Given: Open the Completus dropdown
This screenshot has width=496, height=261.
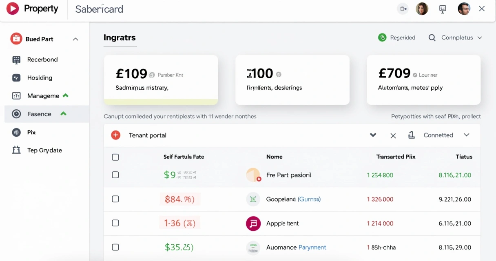Looking at the screenshot, I should [461, 38].
